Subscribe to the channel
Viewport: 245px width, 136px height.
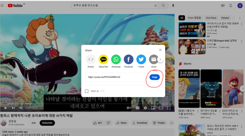tap(47, 123)
